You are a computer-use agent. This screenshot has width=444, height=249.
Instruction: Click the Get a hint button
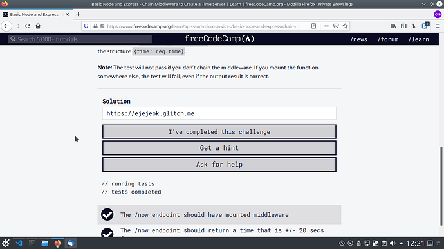point(219,148)
